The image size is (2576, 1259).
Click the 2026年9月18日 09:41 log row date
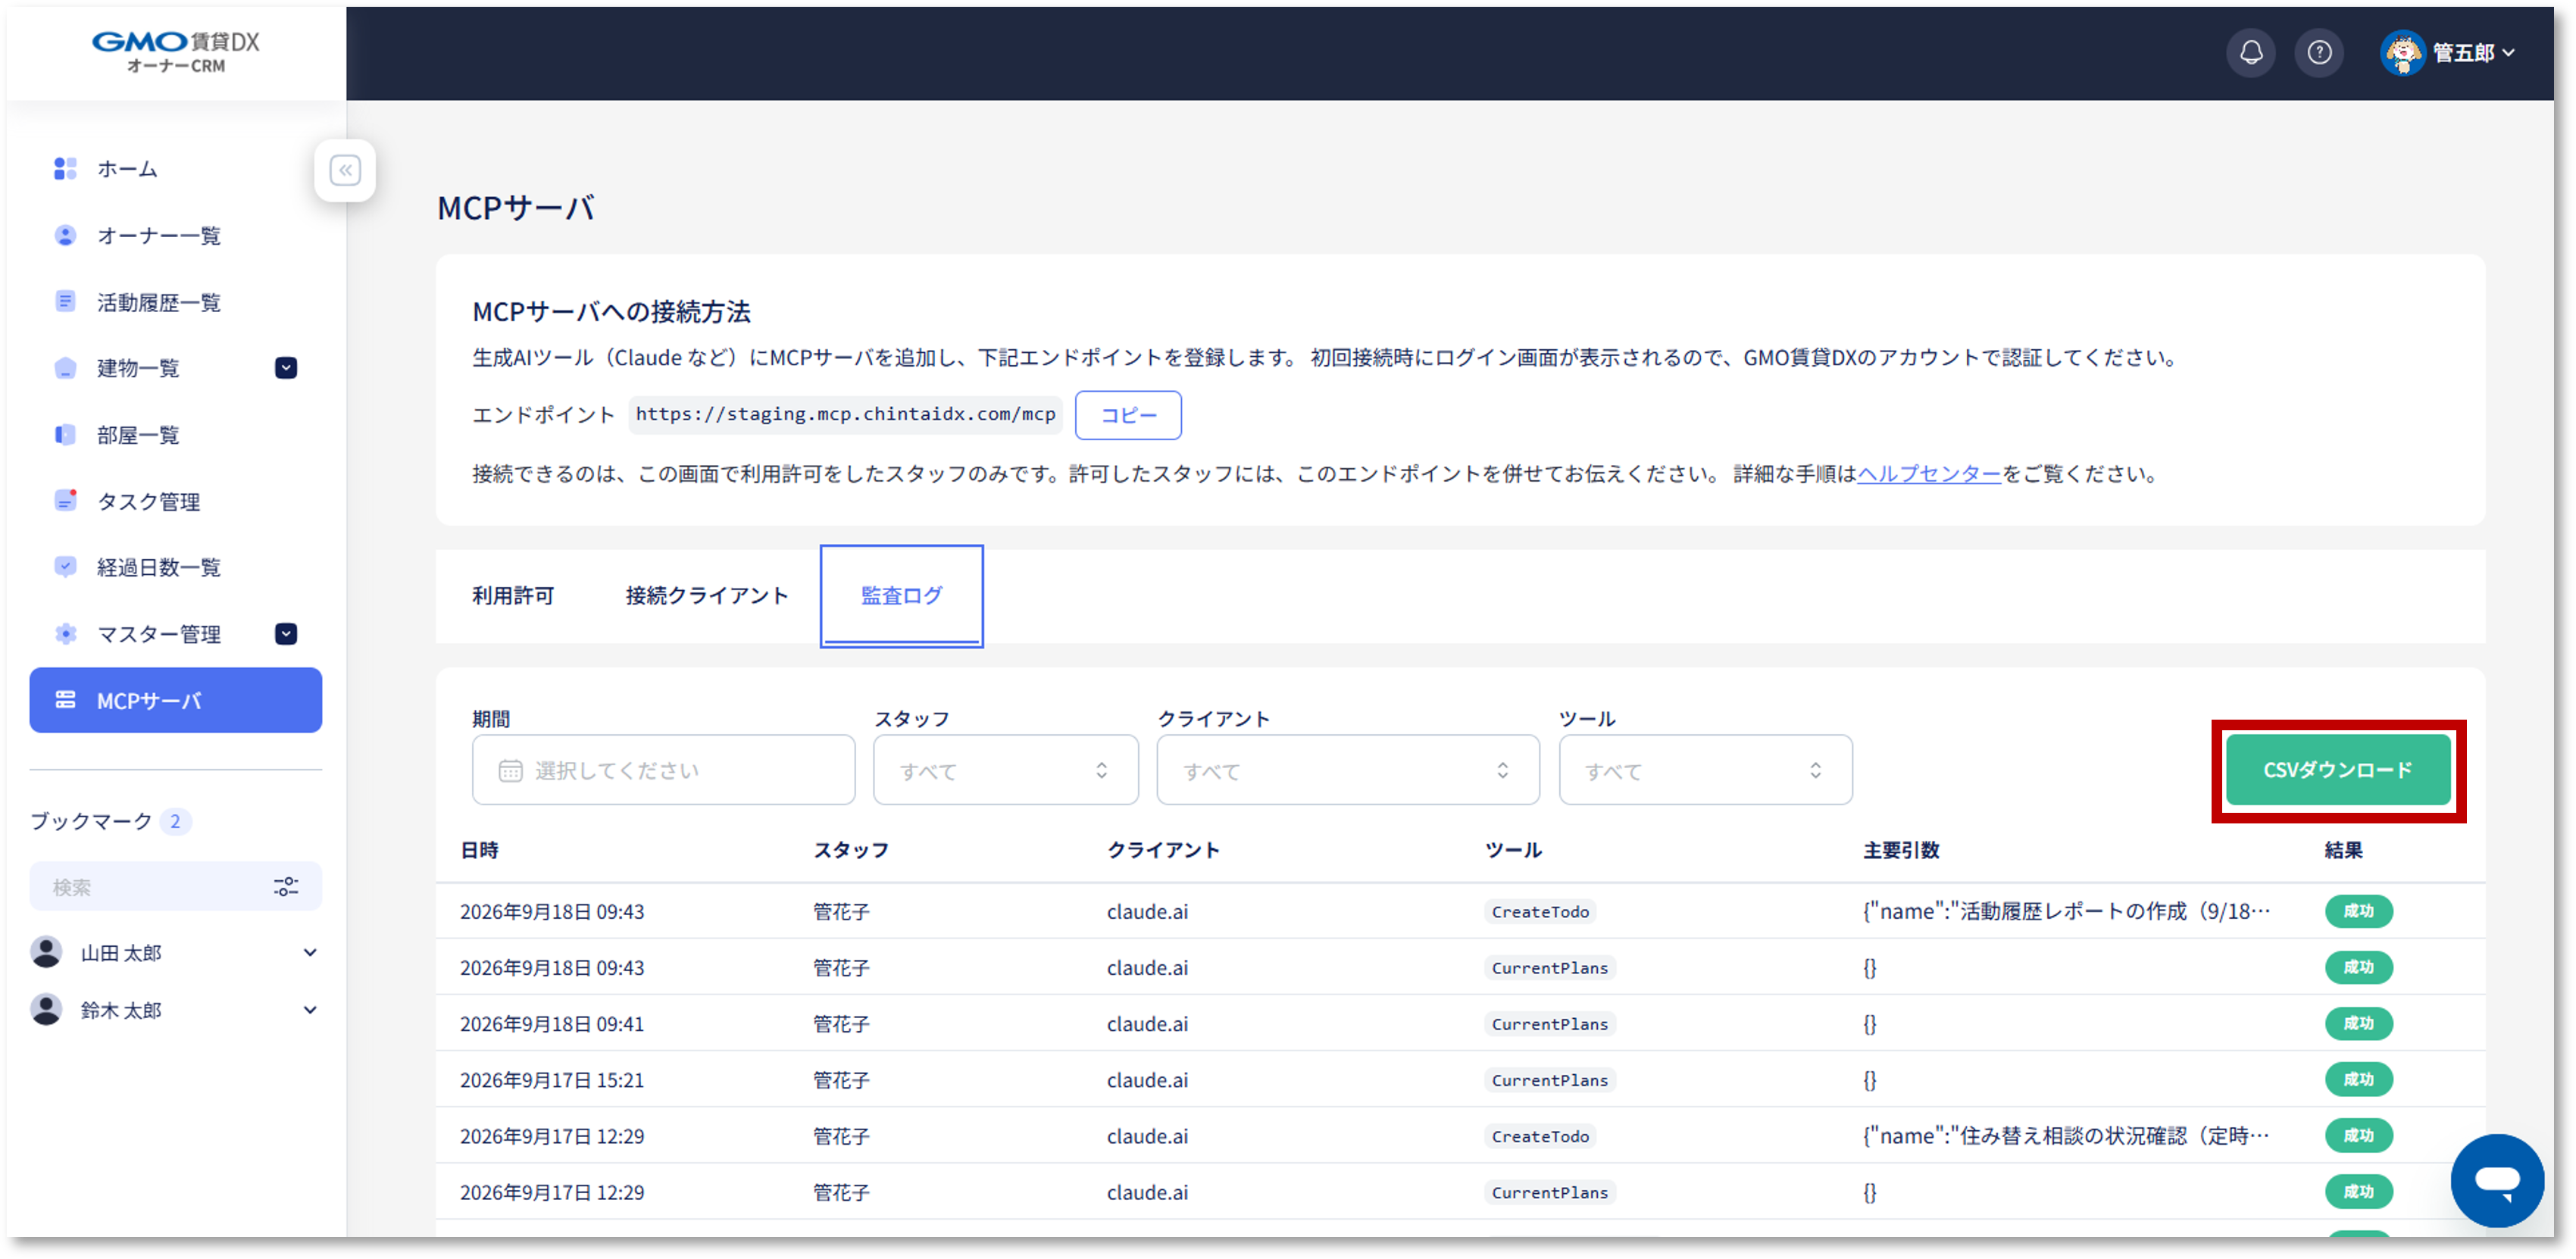(x=552, y=1024)
